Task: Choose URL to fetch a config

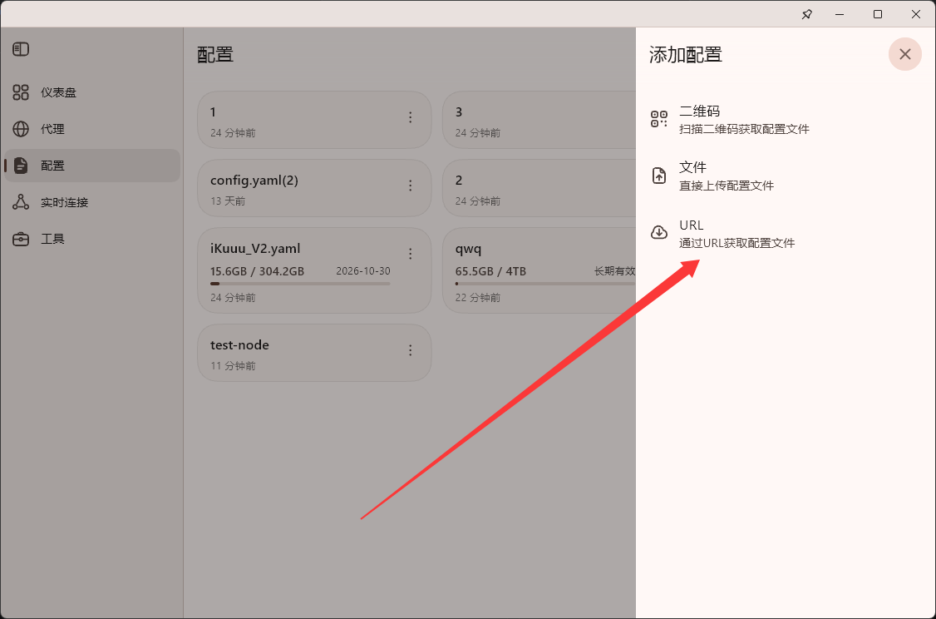Action: [786, 233]
